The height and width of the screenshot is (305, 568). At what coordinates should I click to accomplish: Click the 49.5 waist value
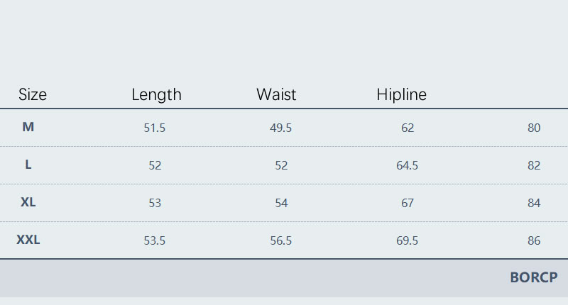point(281,128)
